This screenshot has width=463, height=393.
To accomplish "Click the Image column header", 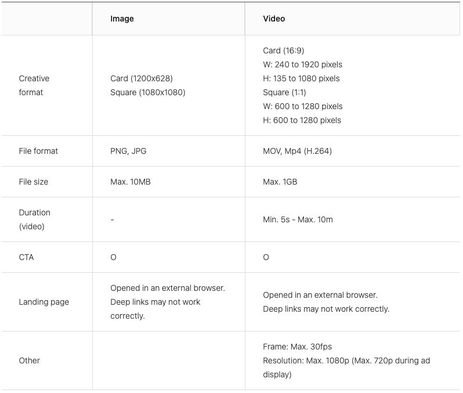I will 122,19.
